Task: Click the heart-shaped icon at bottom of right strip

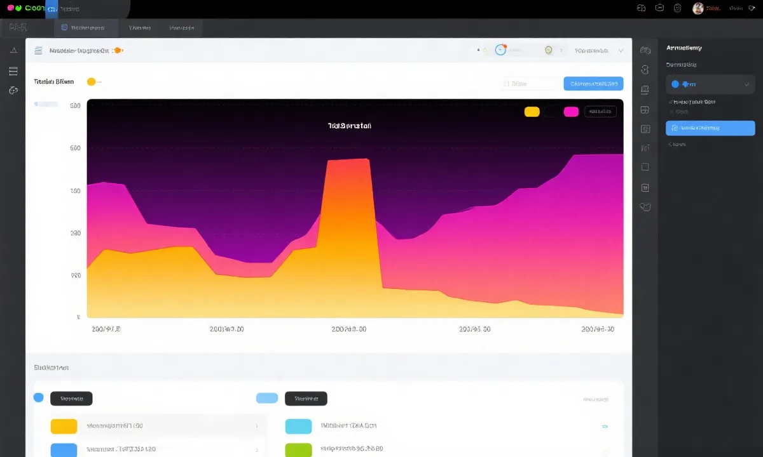Action: tap(645, 206)
